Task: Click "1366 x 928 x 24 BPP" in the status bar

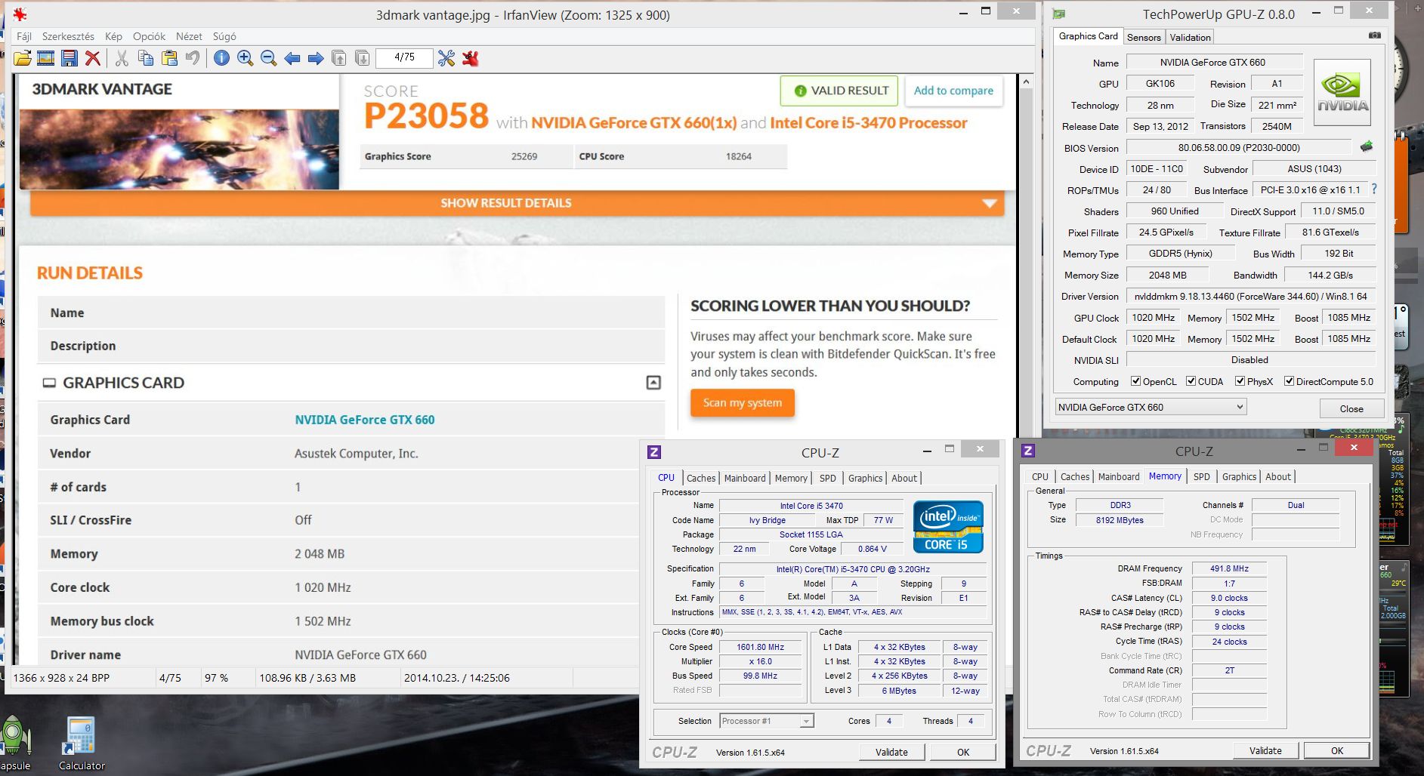Action: tap(61, 678)
